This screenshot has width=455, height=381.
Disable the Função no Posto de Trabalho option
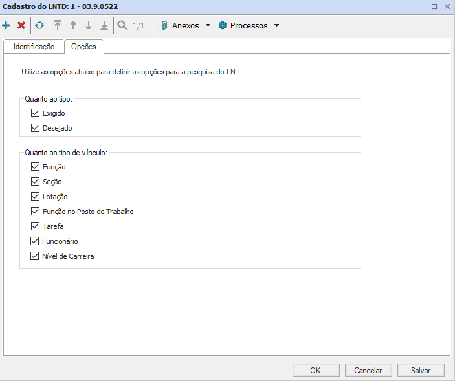[x=36, y=212]
